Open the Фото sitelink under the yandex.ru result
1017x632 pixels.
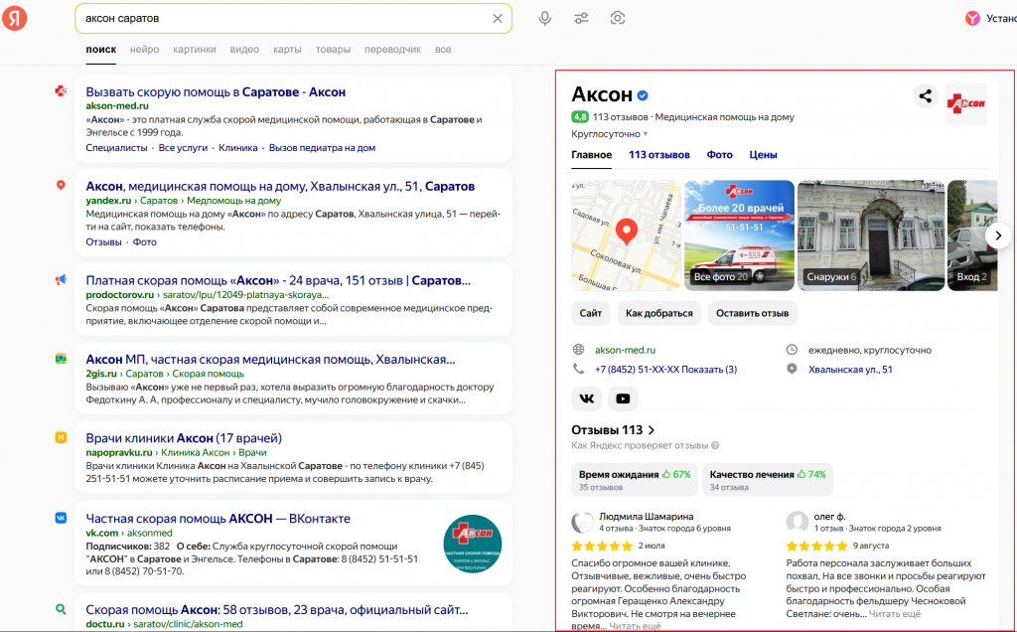145,242
